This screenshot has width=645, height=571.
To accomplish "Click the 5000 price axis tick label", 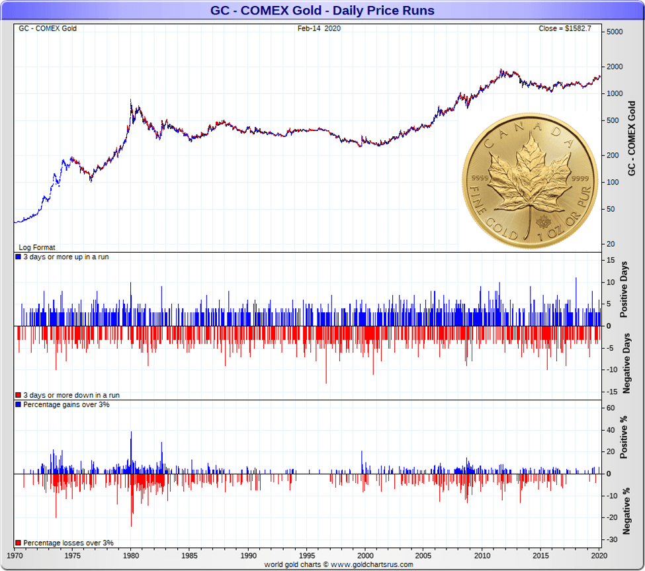I will click(x=615, y=32).
